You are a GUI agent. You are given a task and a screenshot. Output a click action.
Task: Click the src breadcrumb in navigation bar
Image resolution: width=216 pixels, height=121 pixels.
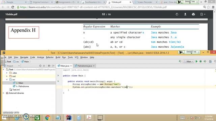16,62
